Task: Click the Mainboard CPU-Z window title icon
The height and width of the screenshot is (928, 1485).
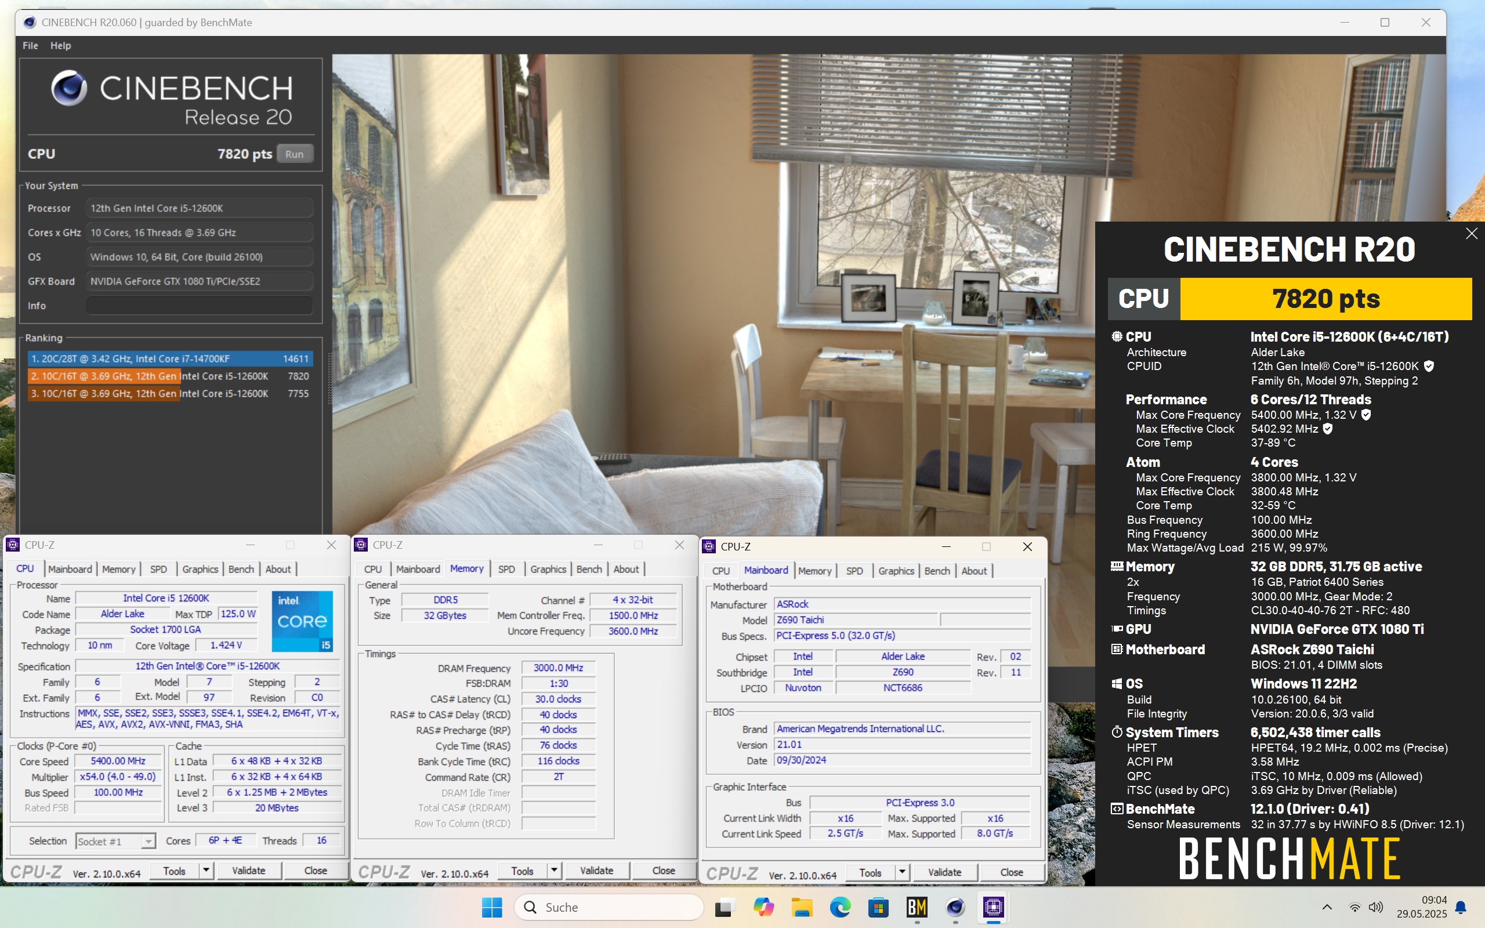Action: tap(709, 546)
